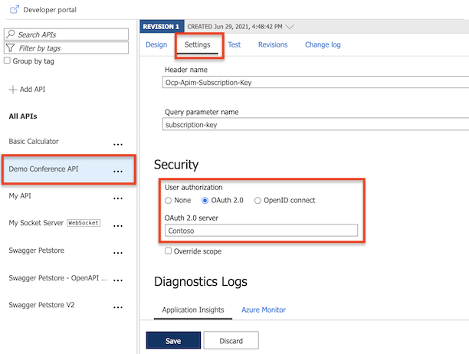Select Swagger Petstore in API list
469x354 pixels.
coord(38,250)
